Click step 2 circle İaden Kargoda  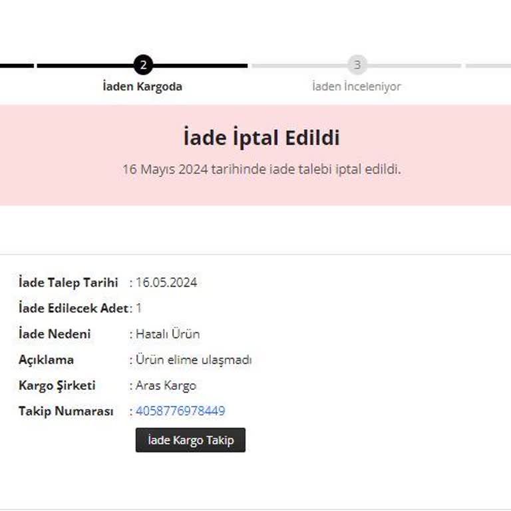click(143, 65)
